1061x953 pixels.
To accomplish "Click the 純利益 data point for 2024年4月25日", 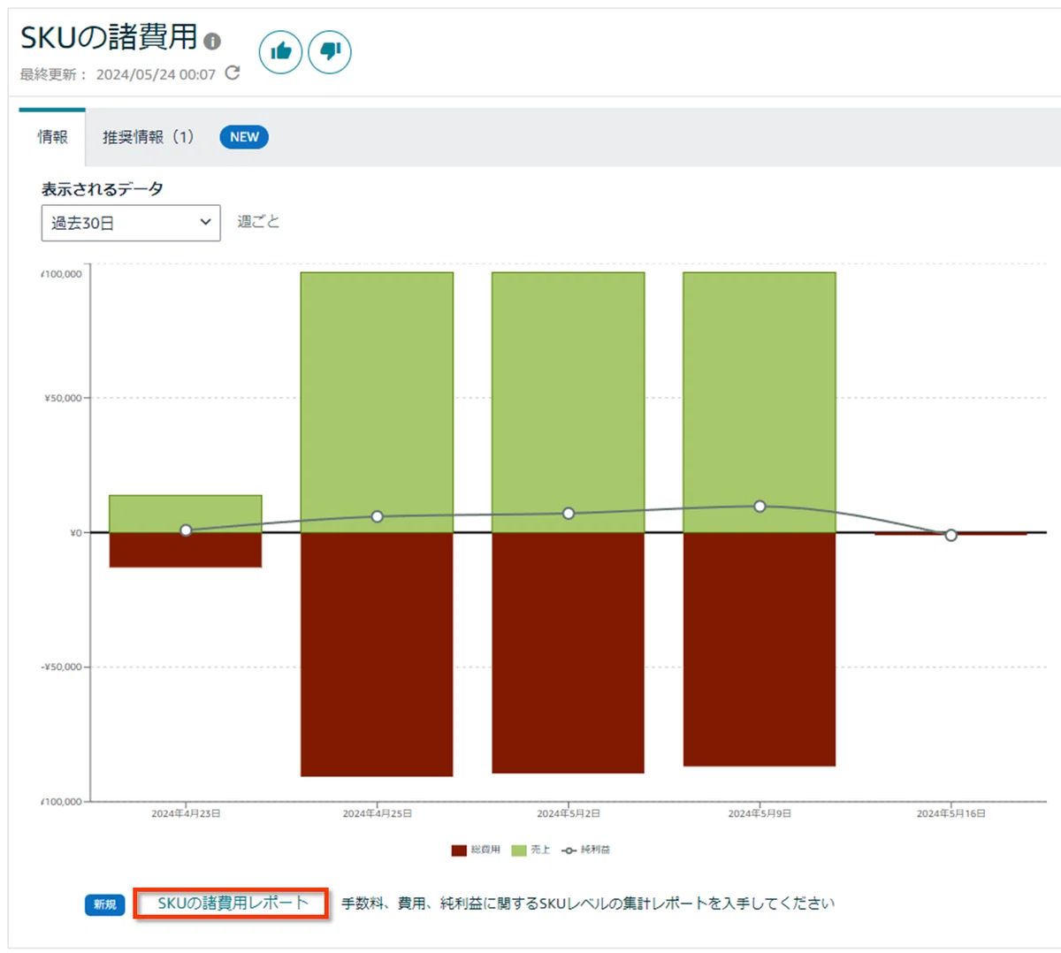I will (x=378, y=516).
